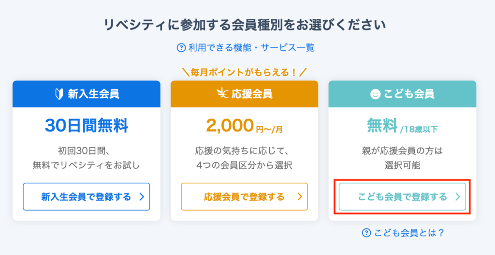The width and height of the screenshot is (495, 255).
Task: Click the question mark icon beside 利用できる機能・サービス一覧
Action: [181, 48]
